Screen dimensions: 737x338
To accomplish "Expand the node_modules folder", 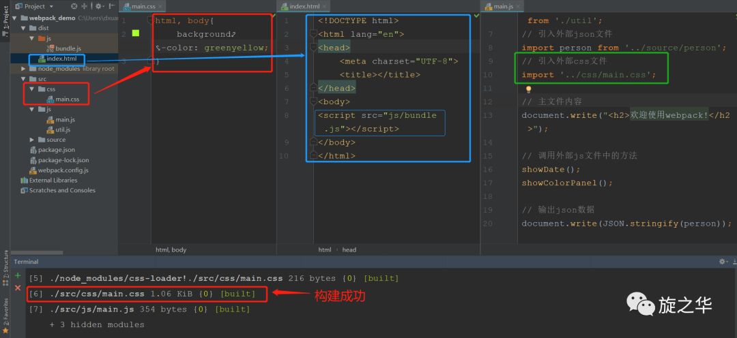I will (x=23, y=69).
